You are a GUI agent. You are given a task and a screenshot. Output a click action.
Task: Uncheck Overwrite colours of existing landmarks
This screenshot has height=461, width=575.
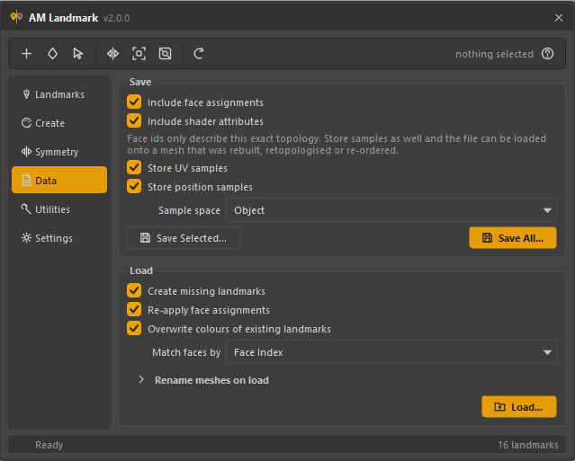pos(134,328)
